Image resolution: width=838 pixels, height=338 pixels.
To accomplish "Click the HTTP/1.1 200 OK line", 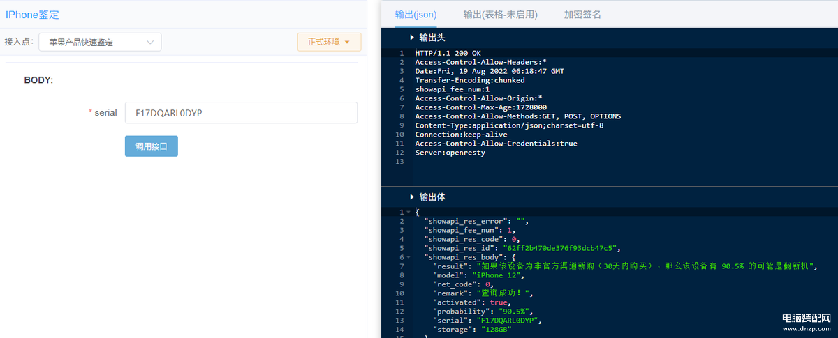I will click(x=448, y=53).
